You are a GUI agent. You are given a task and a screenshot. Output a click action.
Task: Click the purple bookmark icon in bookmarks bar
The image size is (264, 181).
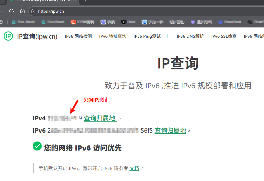coord(193,22)
